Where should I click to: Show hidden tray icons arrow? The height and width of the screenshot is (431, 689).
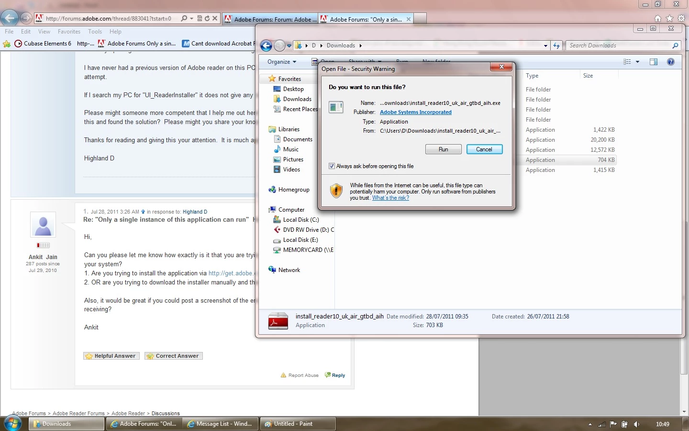click(x=590, y=424)
